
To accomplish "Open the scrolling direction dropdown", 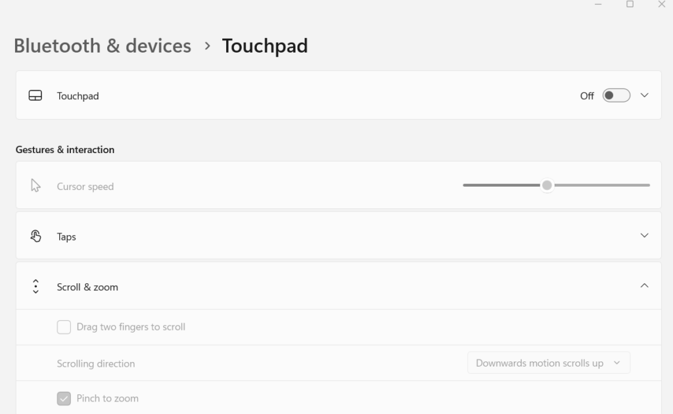I will (548, 363).
